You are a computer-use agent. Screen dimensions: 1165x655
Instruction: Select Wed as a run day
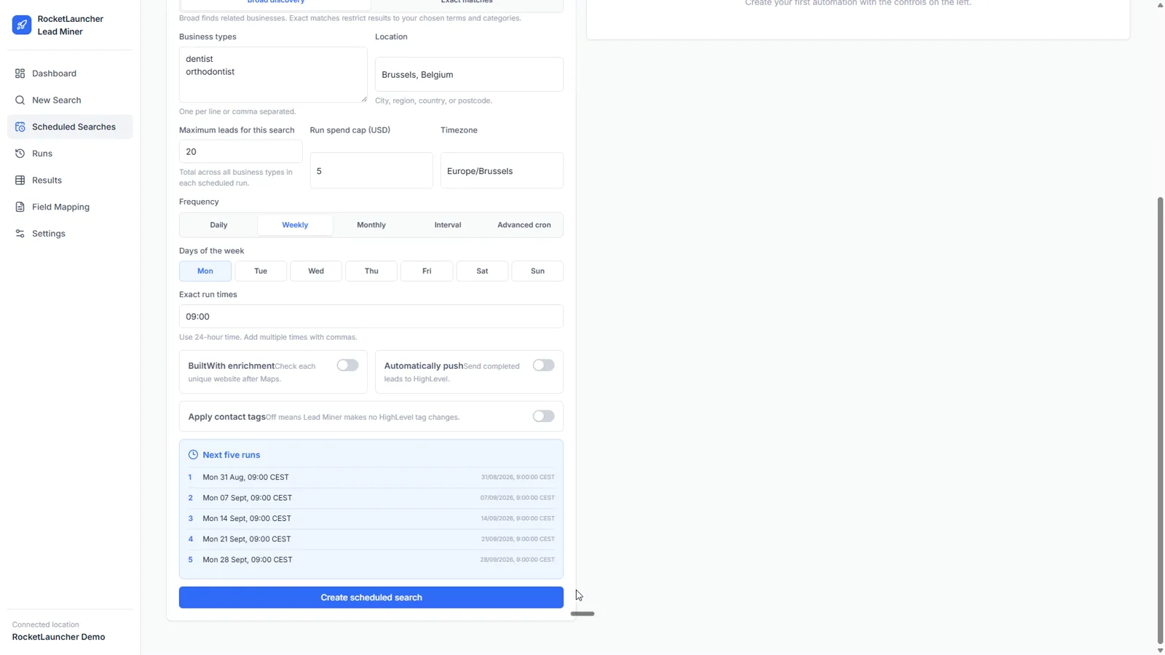pos(316,271)
